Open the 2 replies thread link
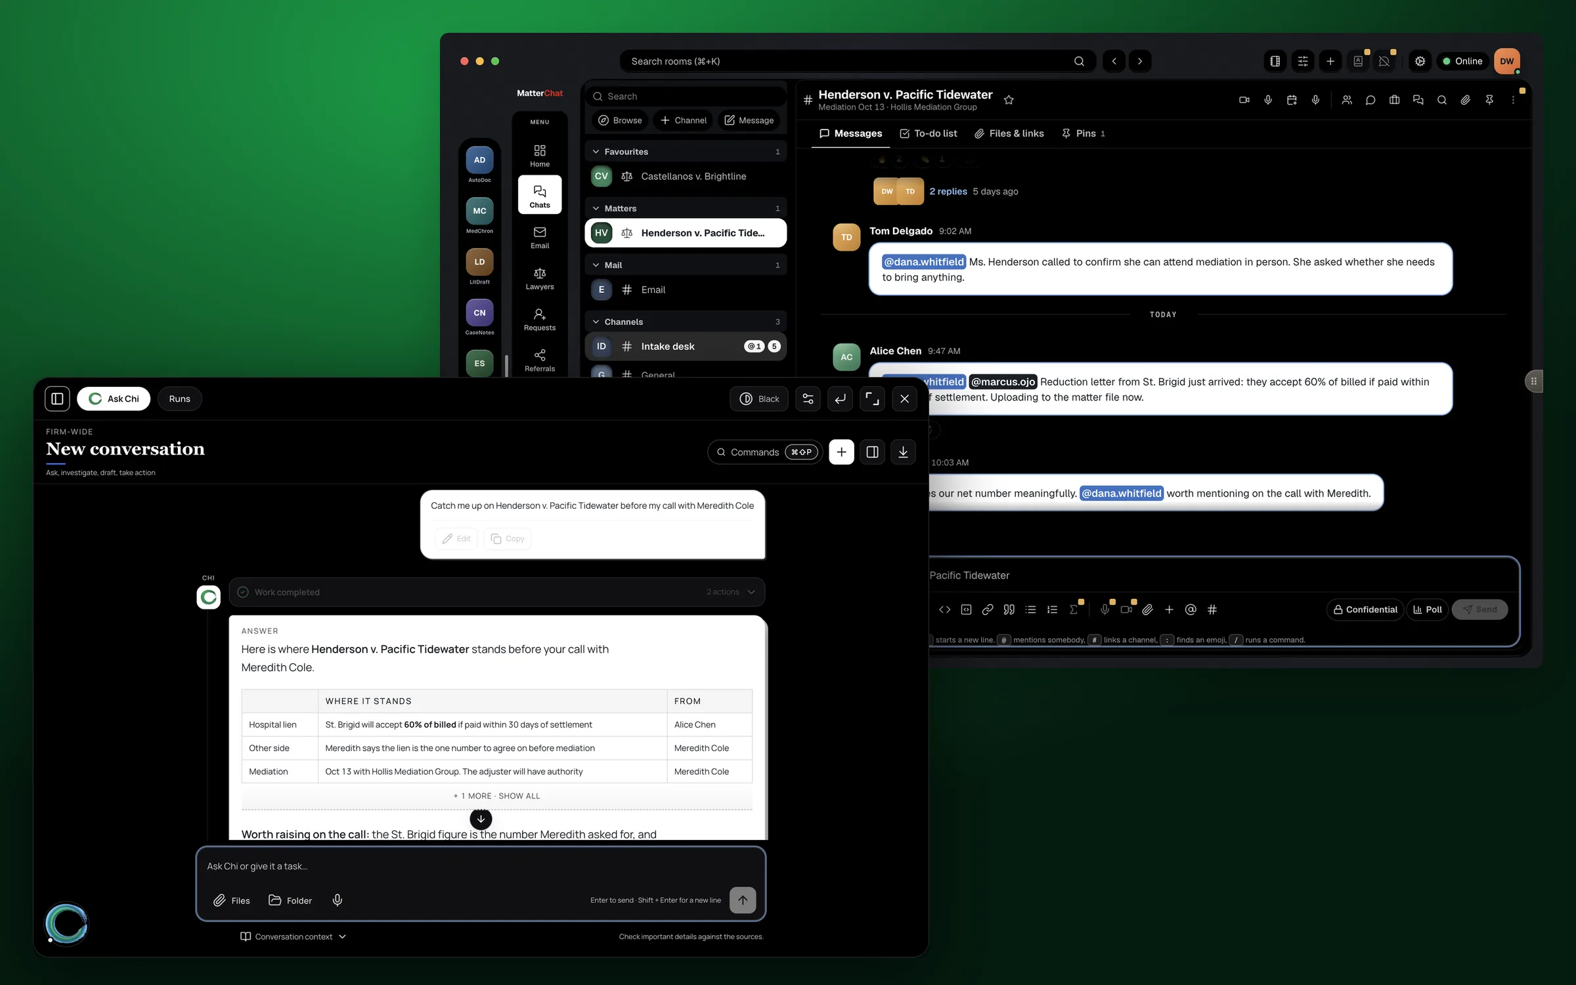The image size is (1576, 985). click(x=948, y=191)
